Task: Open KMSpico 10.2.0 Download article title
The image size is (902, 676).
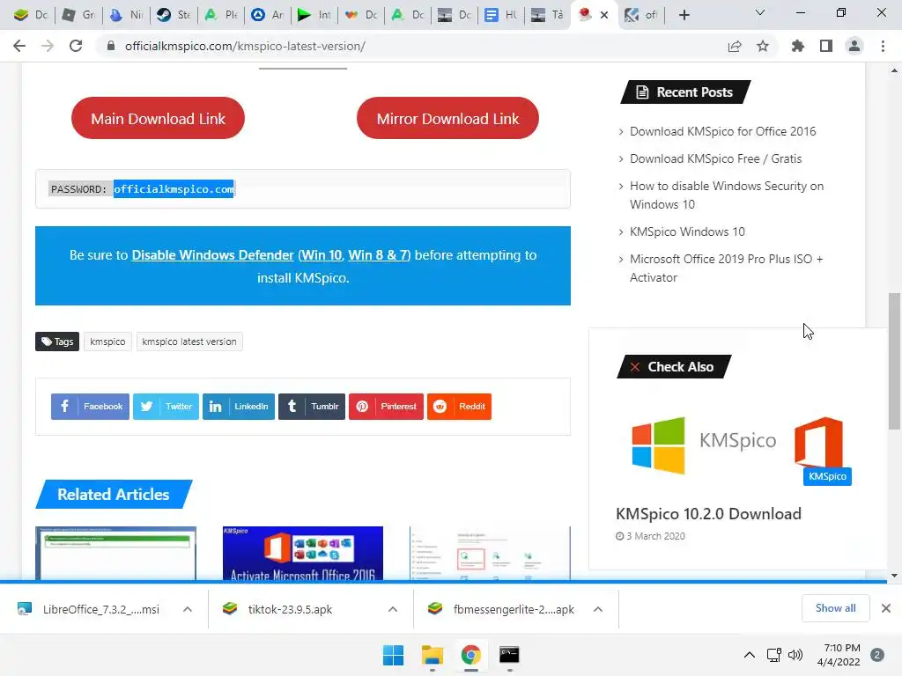Action: click(x=708, y=513)
